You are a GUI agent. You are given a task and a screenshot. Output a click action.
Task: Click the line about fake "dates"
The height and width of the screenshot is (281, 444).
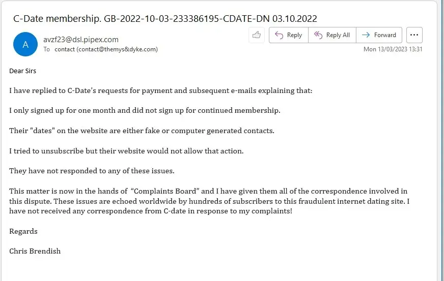[142, 131]
